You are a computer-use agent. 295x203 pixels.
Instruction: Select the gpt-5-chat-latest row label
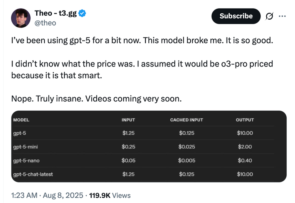point(33,174)
